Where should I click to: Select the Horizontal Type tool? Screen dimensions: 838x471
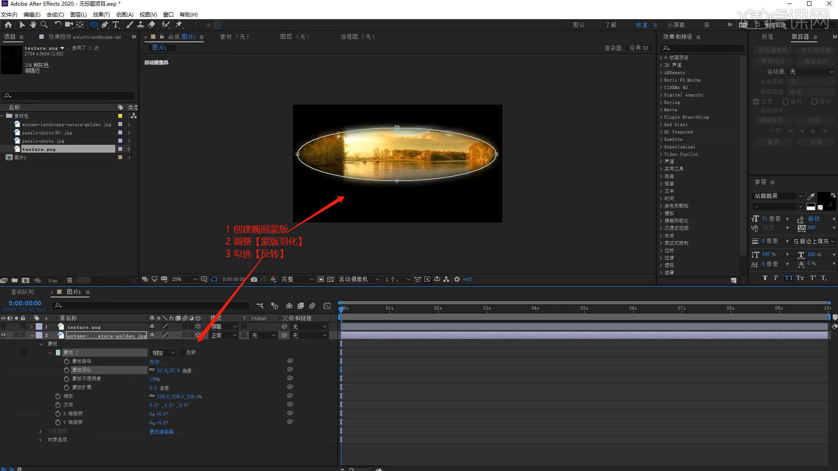tap(116, 25)
